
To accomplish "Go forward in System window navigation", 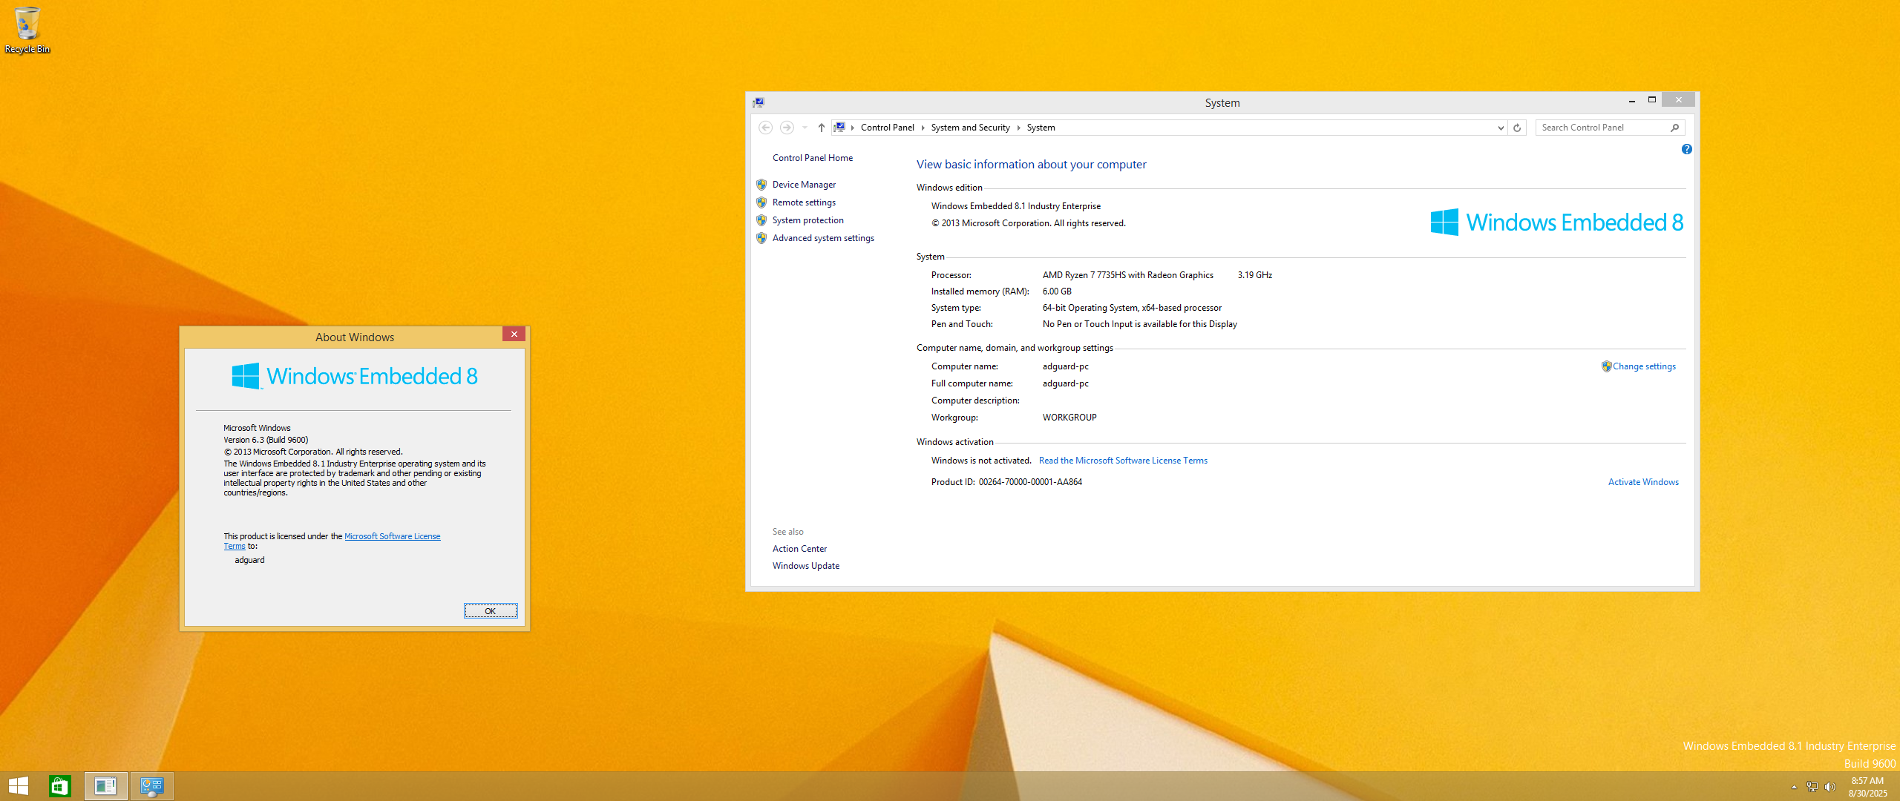I will [x=787, y=128].
